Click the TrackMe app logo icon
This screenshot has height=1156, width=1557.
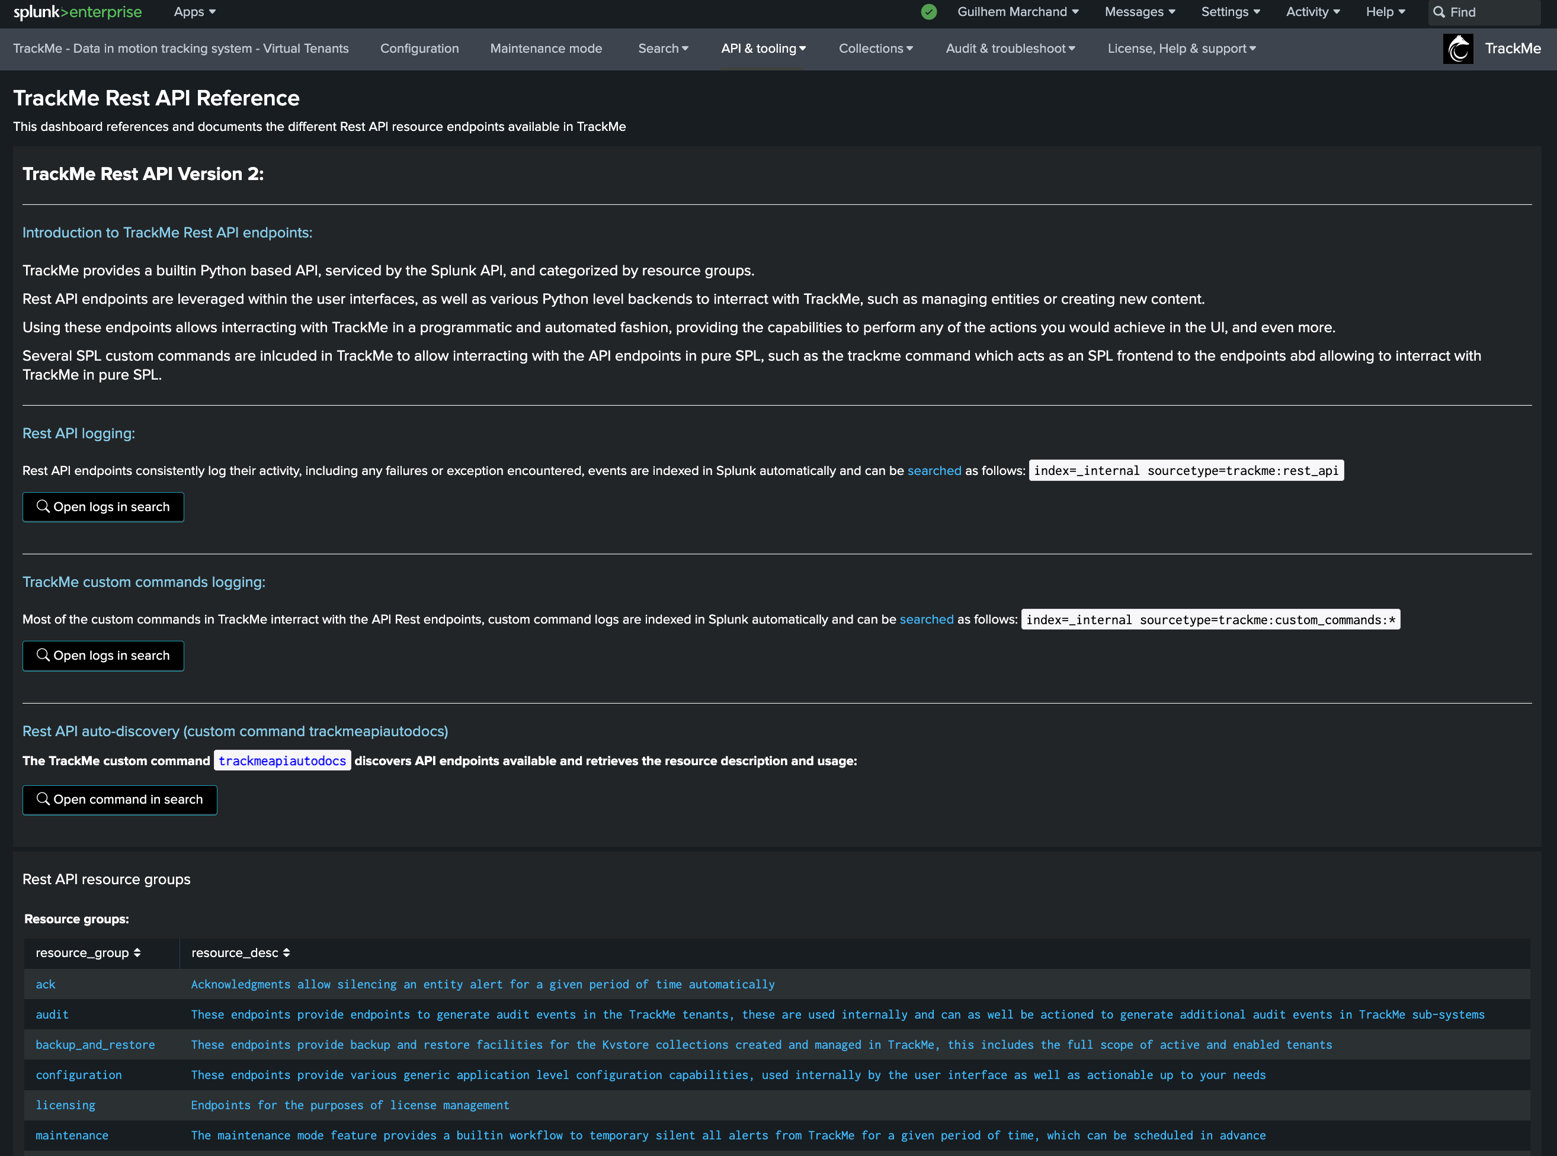1457,49
